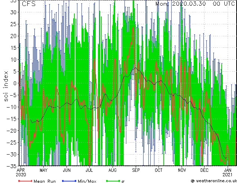Click the JAN 2021 axis label
The image size is (237, 183).
click(x=228, y=173)
